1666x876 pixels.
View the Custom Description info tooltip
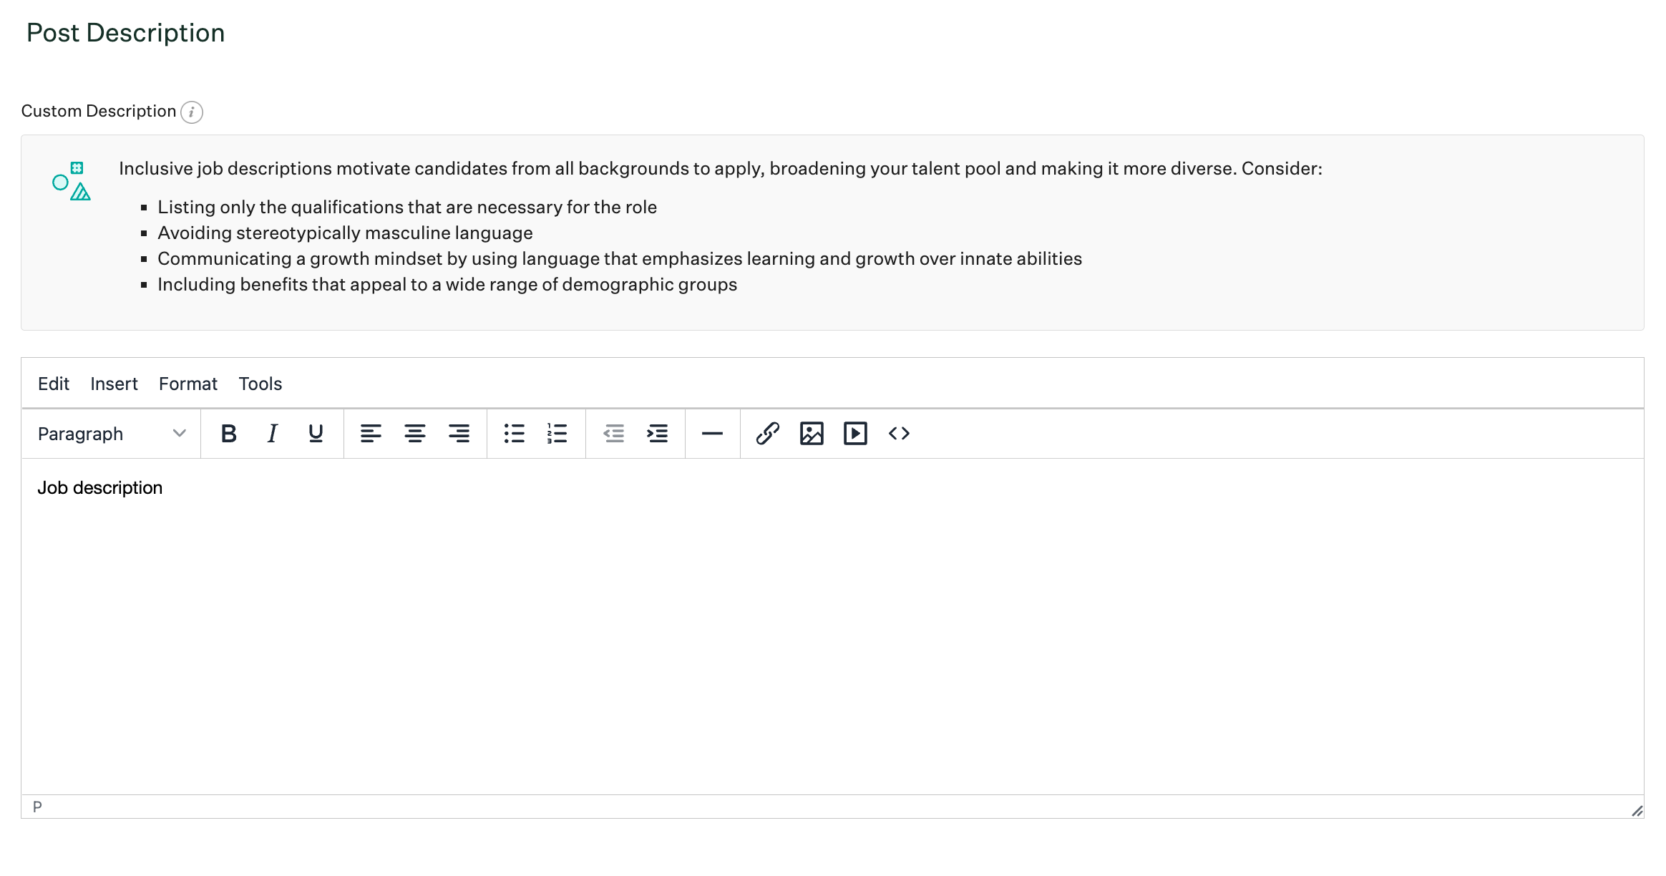point(193,112)
